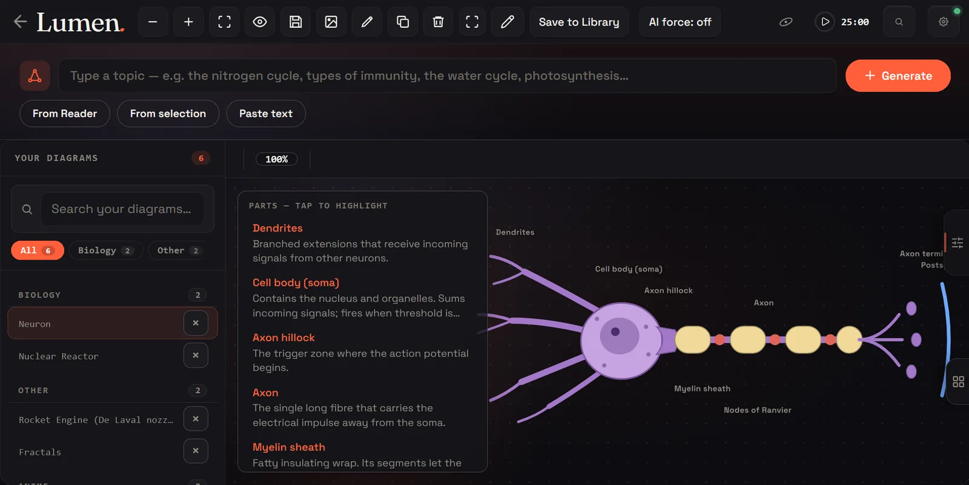This screenshot has height=485, width=969.
Task: Remove the Nuclear Reactor diagram with its X
Action: pos(196,356)
